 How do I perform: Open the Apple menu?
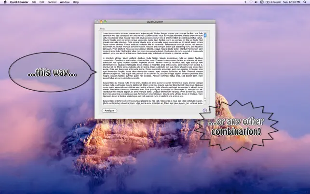pyautogui.click(x=5, y=2)
